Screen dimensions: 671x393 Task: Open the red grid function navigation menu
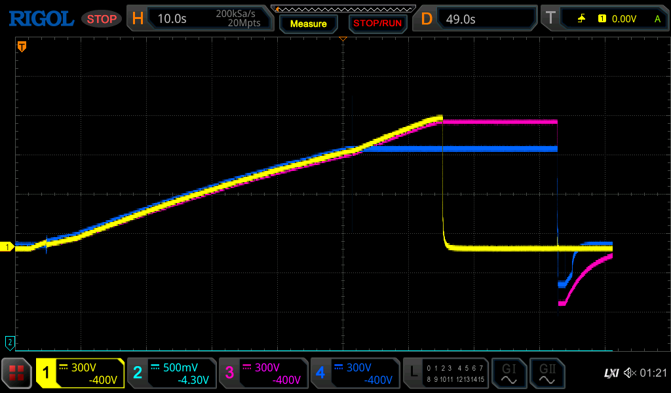pos(17,373)
